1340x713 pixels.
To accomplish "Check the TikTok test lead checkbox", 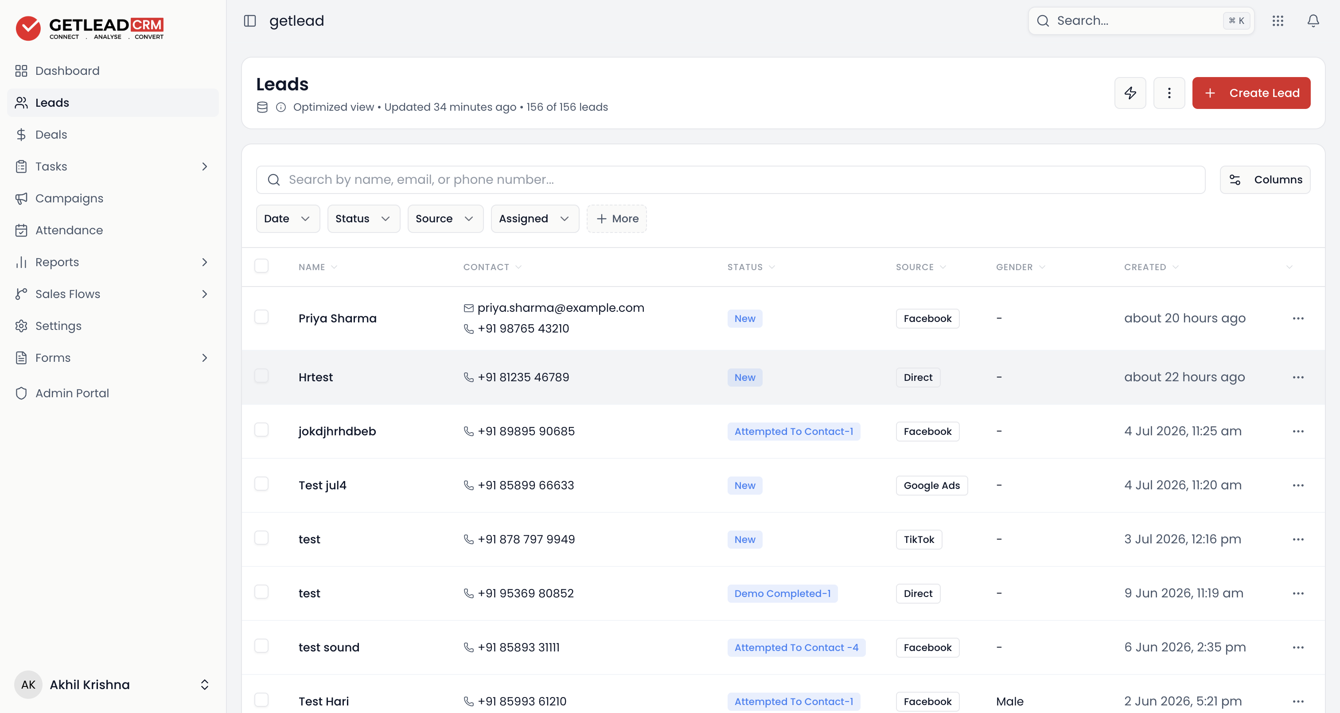I will 261,538.
